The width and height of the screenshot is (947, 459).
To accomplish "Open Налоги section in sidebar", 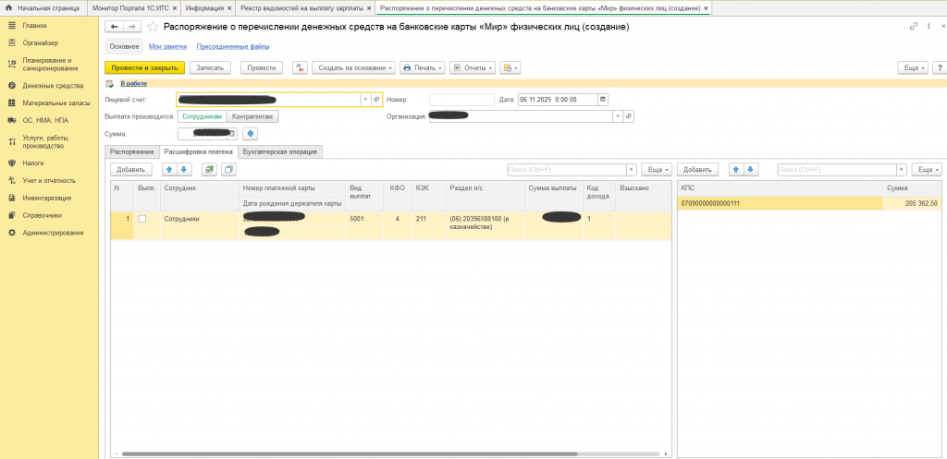I will [x=33, y=163].
